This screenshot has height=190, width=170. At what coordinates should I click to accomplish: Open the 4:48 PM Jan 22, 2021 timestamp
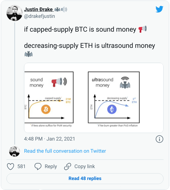tap(50, 139)
